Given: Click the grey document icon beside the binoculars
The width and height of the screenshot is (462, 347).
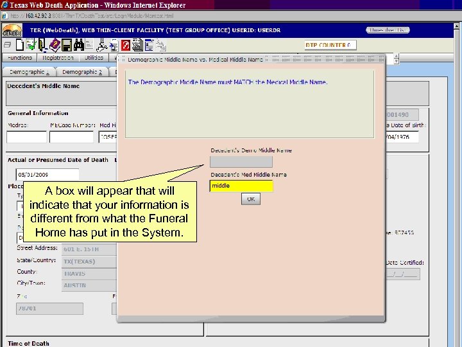Looking at the screenshot, I should [x=89, y=45].
